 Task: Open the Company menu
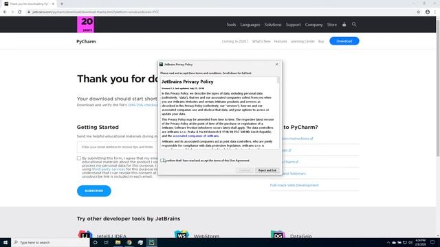coord(313,25)
